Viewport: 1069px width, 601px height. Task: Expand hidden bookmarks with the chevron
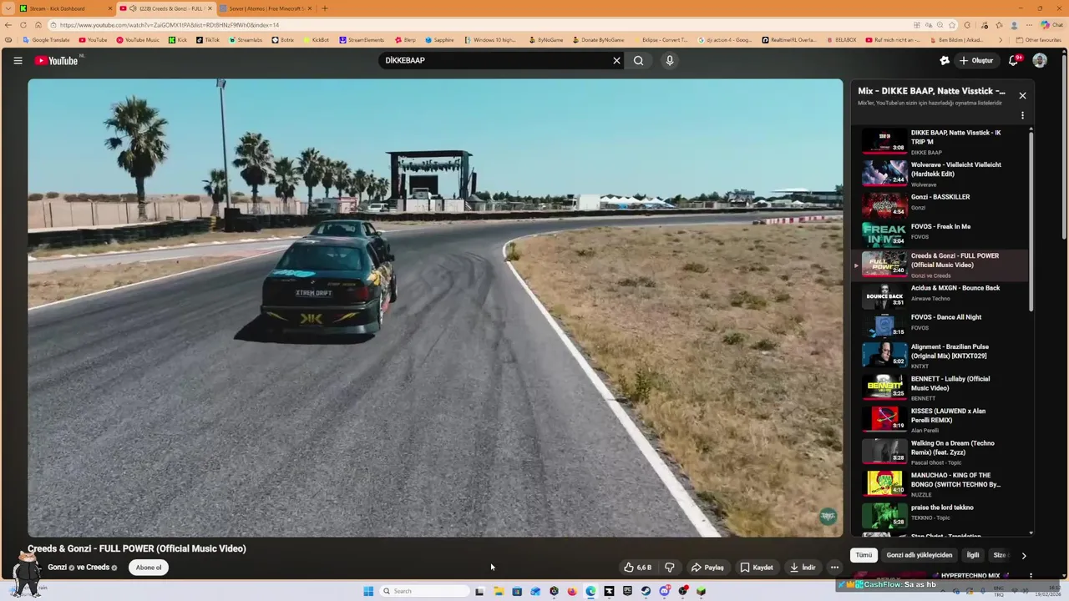[1001, 40]
